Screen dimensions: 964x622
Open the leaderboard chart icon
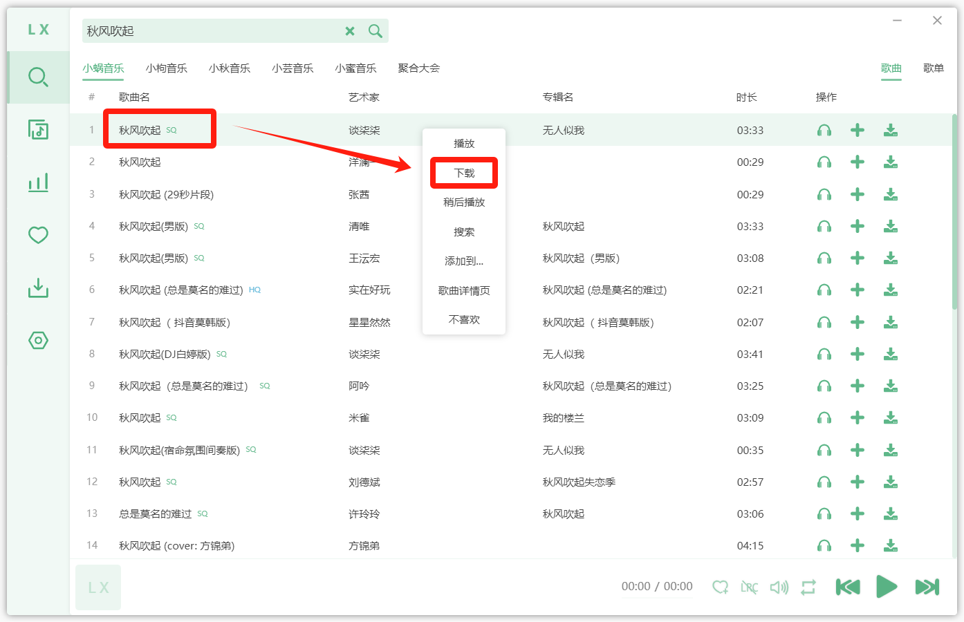pos(38,182)
